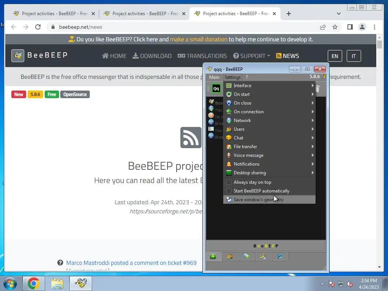Open the Windows Start menu

click(x=10, y=283)
